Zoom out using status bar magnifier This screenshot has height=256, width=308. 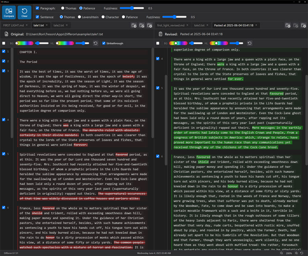[x=282, y=253]
